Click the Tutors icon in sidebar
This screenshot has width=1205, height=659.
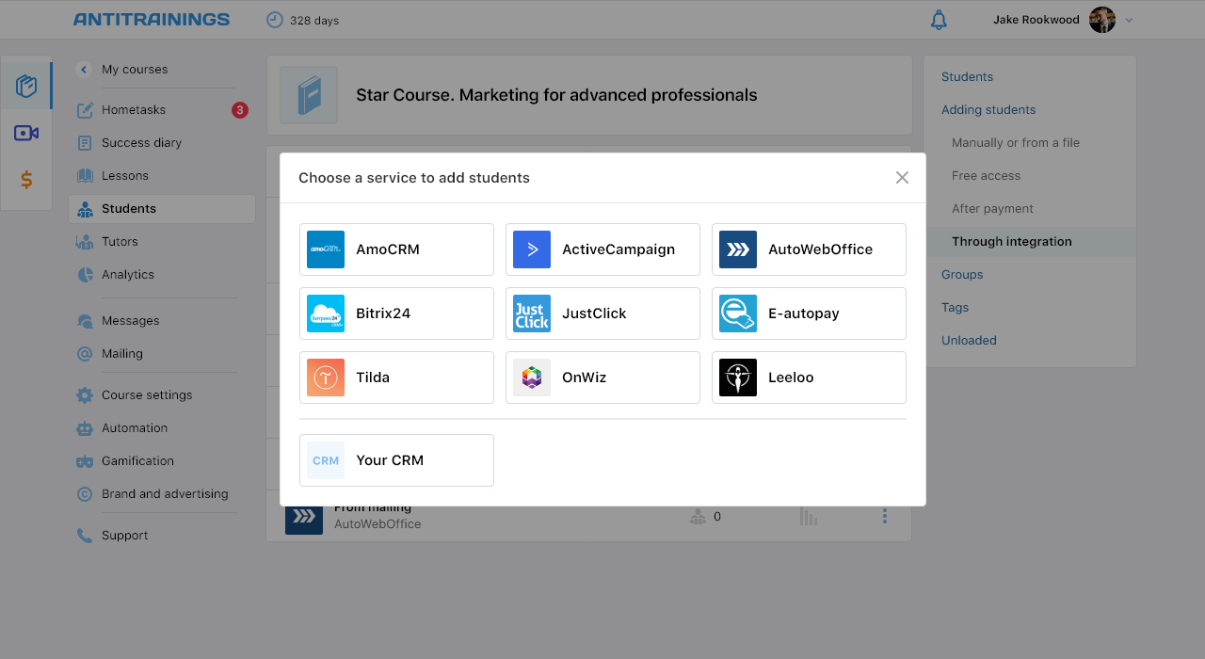point(85,242)
